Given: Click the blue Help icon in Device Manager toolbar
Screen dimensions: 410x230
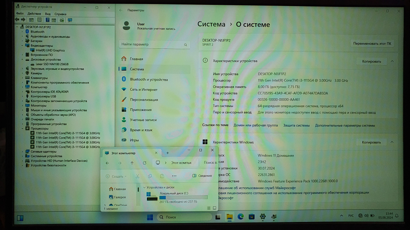Looking at the screenshot, I should tap(48, 20).
